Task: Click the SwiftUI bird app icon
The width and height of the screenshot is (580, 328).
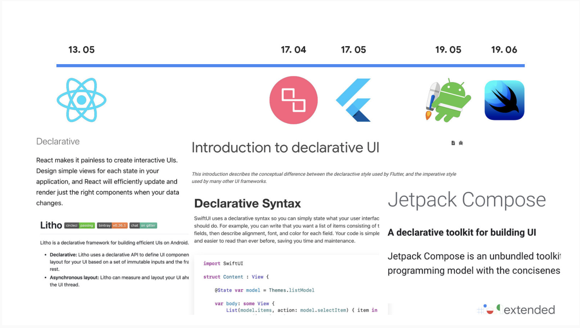Action: click(x=504, y=100)
